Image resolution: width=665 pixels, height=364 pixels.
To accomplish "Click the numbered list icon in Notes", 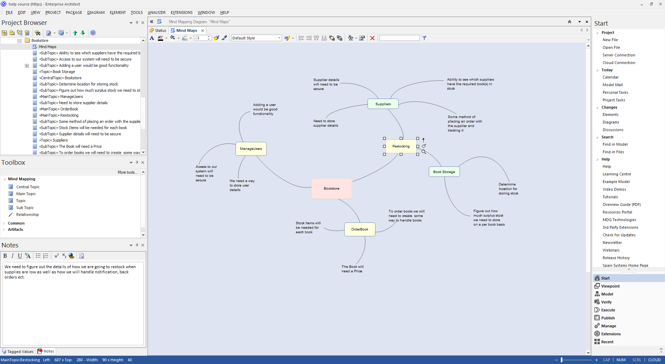I will pos(46,256).
